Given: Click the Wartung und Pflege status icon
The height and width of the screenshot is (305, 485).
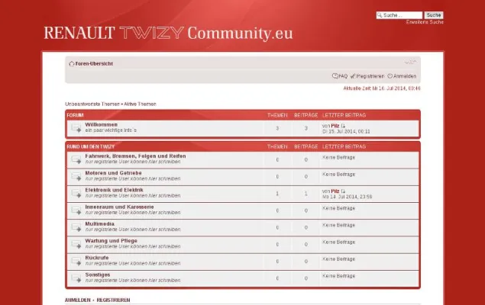Looking at the screenshot, I should [x=76, y=245].
